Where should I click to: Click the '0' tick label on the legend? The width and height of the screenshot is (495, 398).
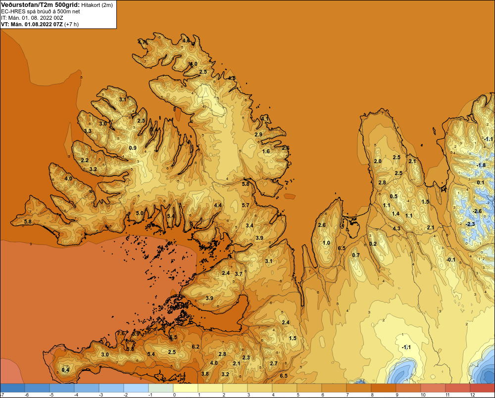click(174, 395)
